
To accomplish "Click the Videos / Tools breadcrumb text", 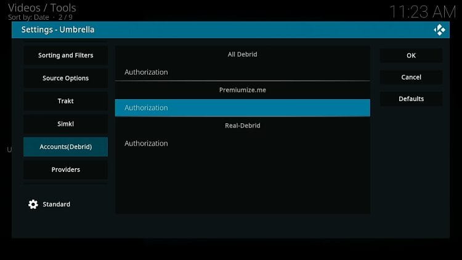I will point(42,7).
